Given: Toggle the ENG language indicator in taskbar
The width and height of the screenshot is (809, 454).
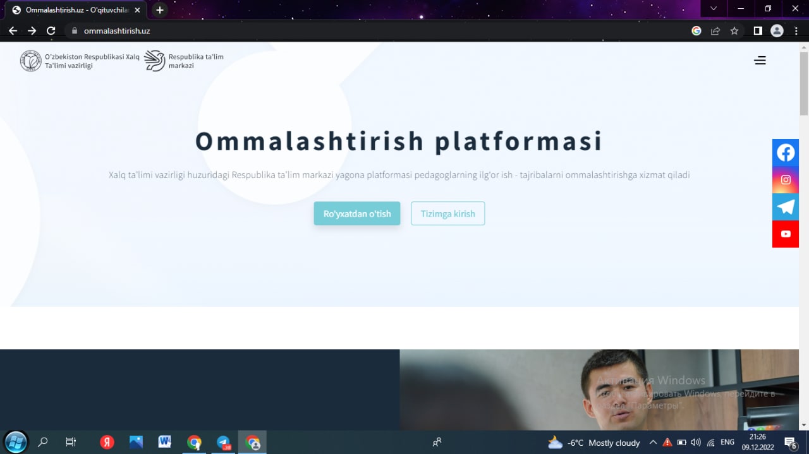Looking at the screenshot, I should 727,441.
